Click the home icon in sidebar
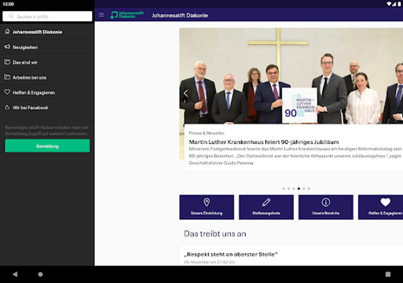This screenshot has height=283, width=403. tap(7, 31)
